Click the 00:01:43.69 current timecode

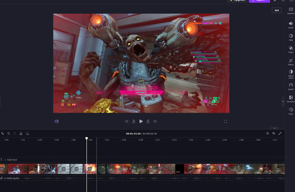[x=133, y=134]
